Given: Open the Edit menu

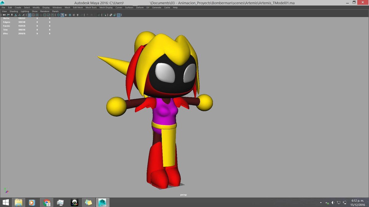Looking at the screenshot, I should pyautogui.click(x=10, y=7).
